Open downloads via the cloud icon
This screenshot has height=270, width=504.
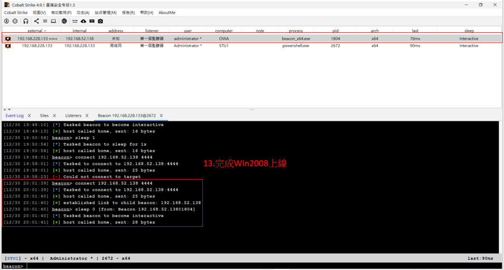click(x=83, y=21)
